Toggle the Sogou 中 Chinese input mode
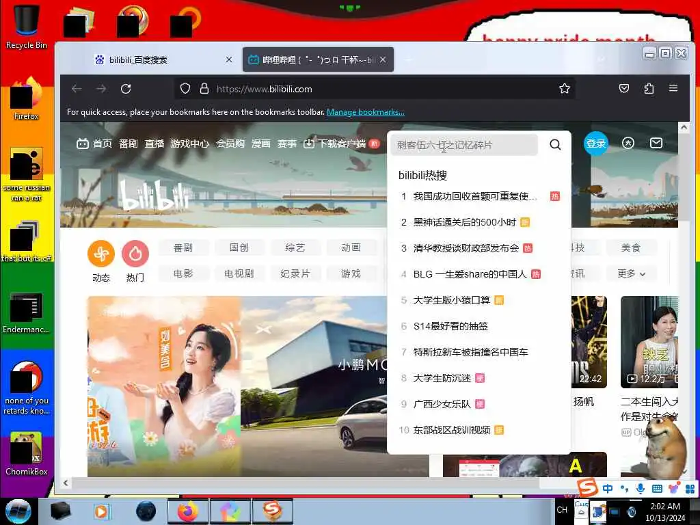Screen dimensions: 700x525 (x=608, y=489)
